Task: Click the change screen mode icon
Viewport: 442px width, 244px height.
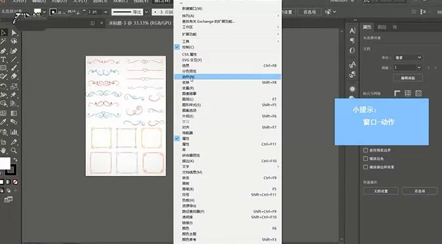Action: 8,200
